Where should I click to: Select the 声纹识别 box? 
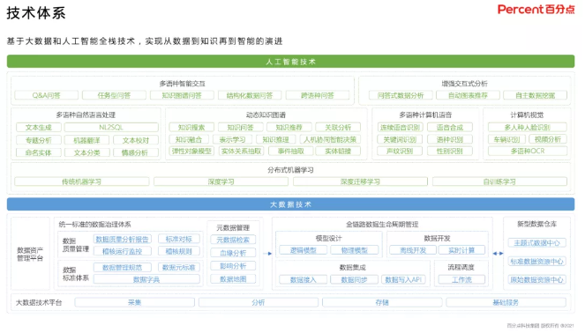pyautogui.click(x=400, y=151)
